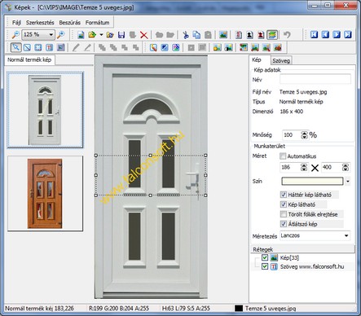Click the landscape picture icon in top toolbar
Image resolution: width=361 pixels, height=316 pixels.
(x=223, y=35)
